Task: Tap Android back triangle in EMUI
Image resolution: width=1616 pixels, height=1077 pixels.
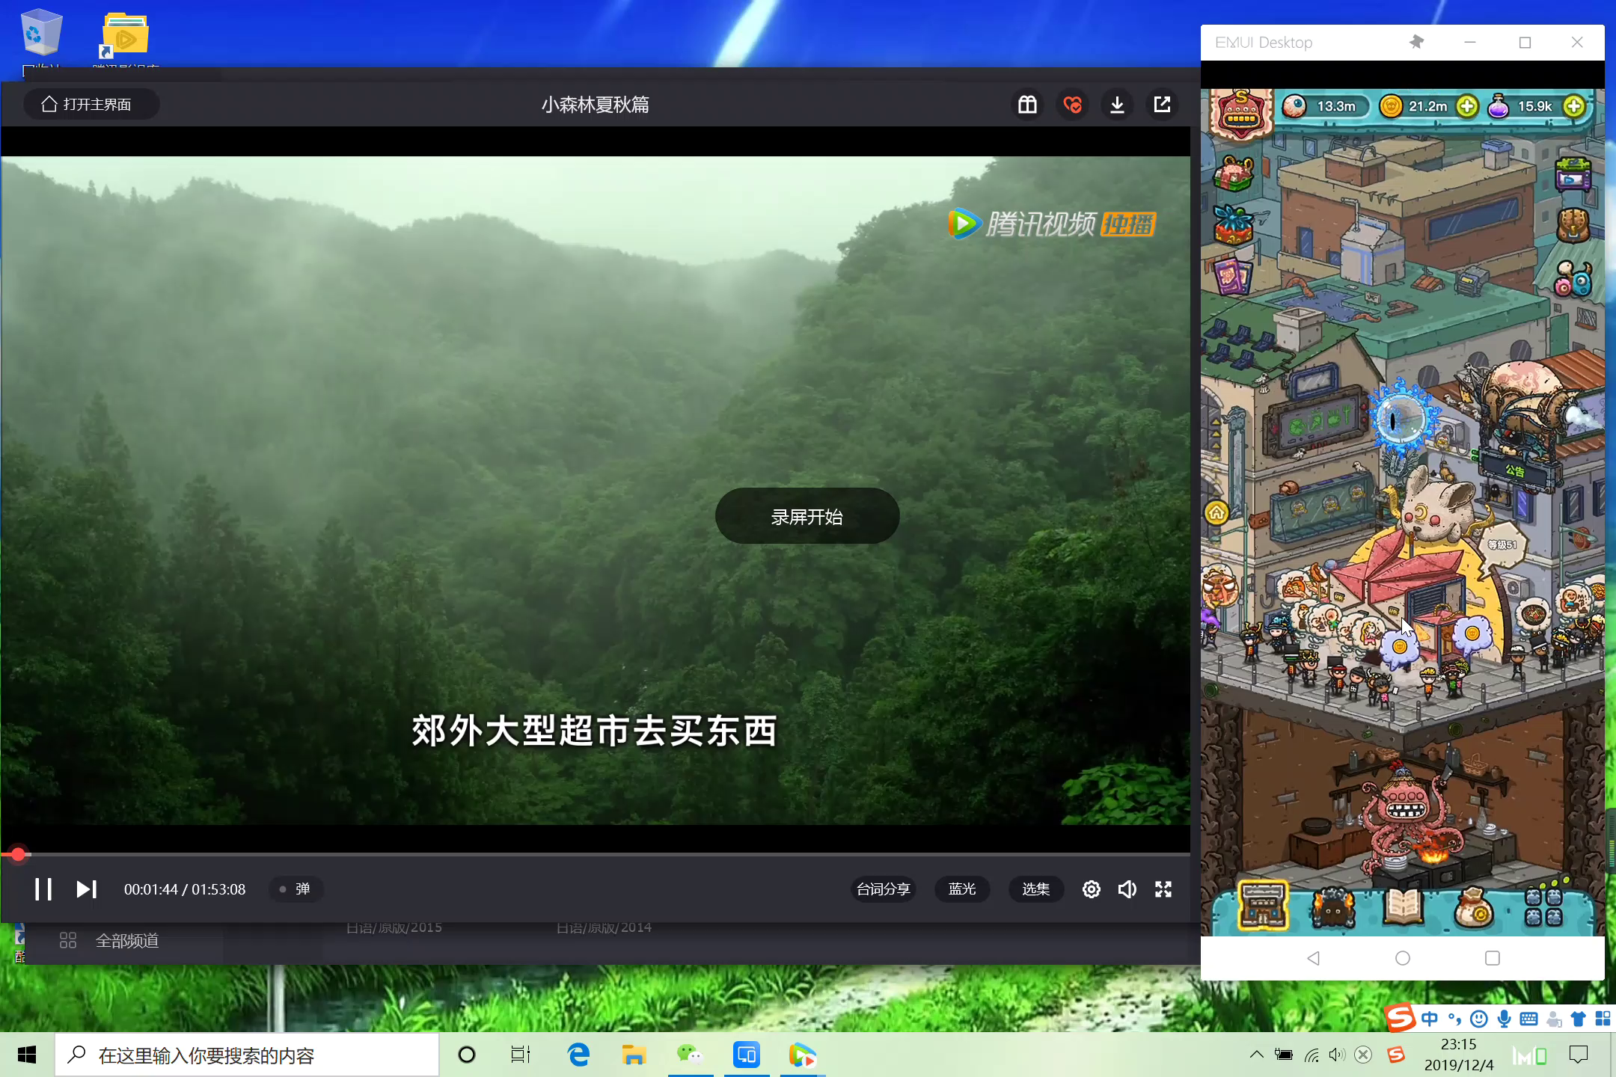Action: point(1313,958)
